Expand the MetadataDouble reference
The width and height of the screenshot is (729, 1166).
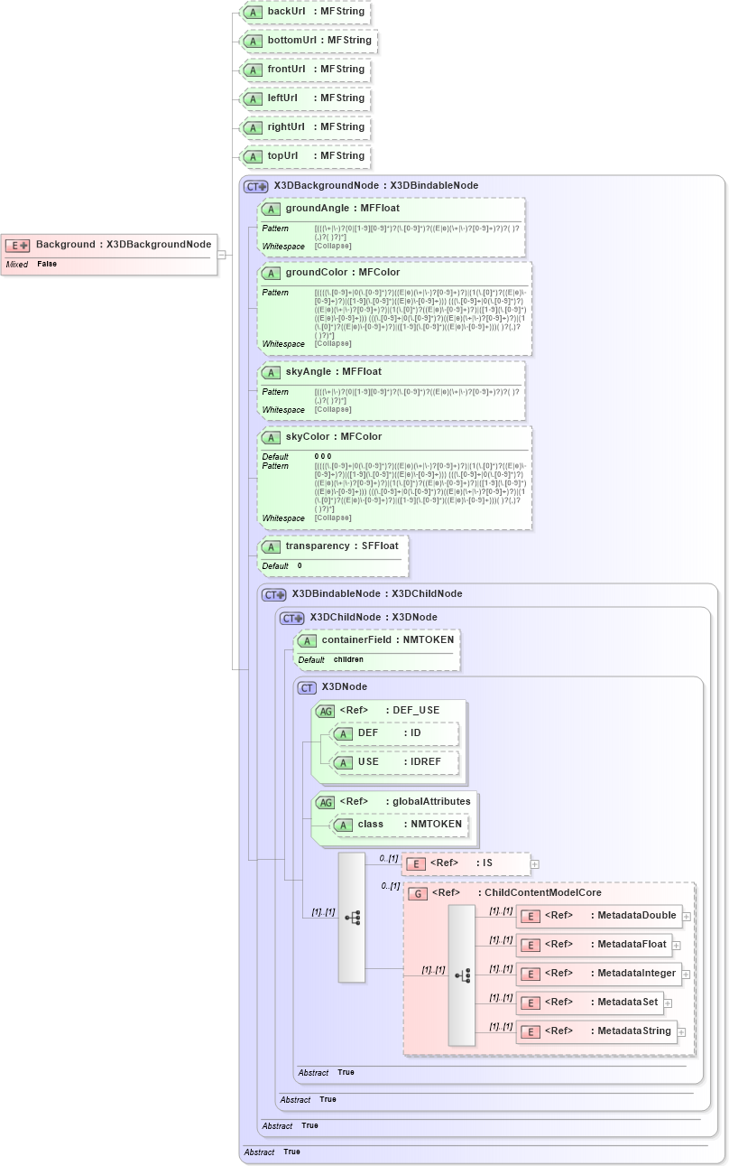coord(687,917)
